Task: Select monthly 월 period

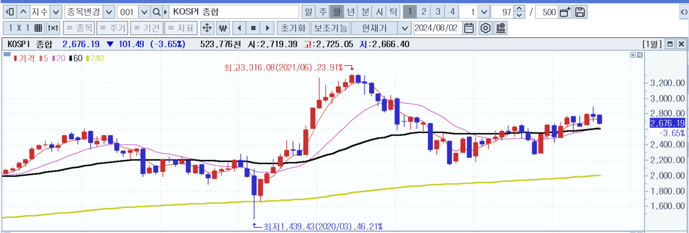Action: tap(336, 11)
